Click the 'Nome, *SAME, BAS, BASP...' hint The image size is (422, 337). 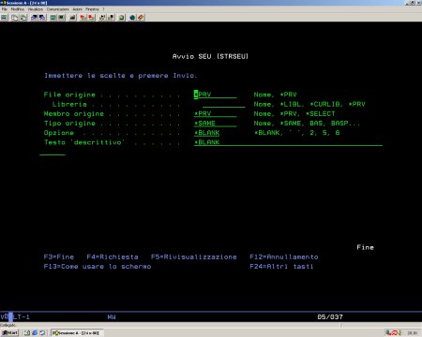307,124
